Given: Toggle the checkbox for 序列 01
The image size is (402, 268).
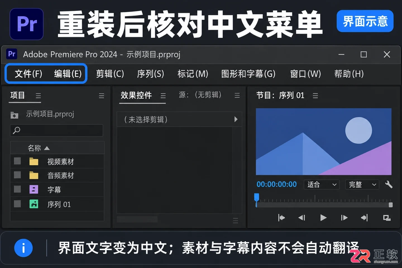Looking at the screenshot, I should (17, 204).
